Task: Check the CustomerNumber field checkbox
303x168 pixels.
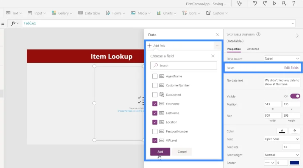Action: pos(155,85)
